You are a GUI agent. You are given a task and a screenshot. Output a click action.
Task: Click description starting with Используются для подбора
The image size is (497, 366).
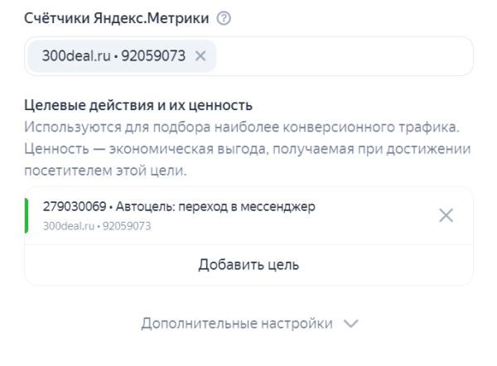point(243,128)
